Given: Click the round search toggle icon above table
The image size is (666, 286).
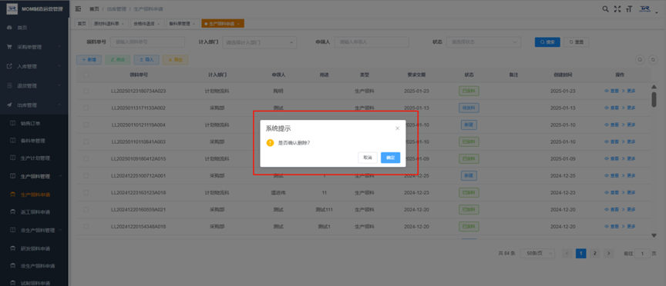Looking at the screenshot, I should 640,60.
